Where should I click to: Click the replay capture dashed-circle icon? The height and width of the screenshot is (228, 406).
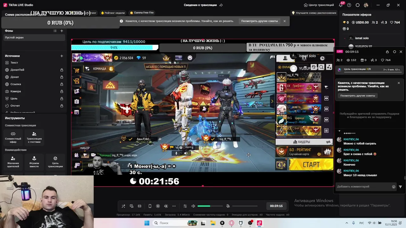[166, 206]
